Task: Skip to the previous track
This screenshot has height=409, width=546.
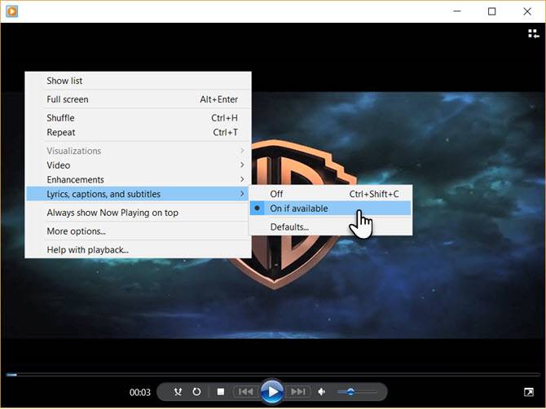Action: 246,392
